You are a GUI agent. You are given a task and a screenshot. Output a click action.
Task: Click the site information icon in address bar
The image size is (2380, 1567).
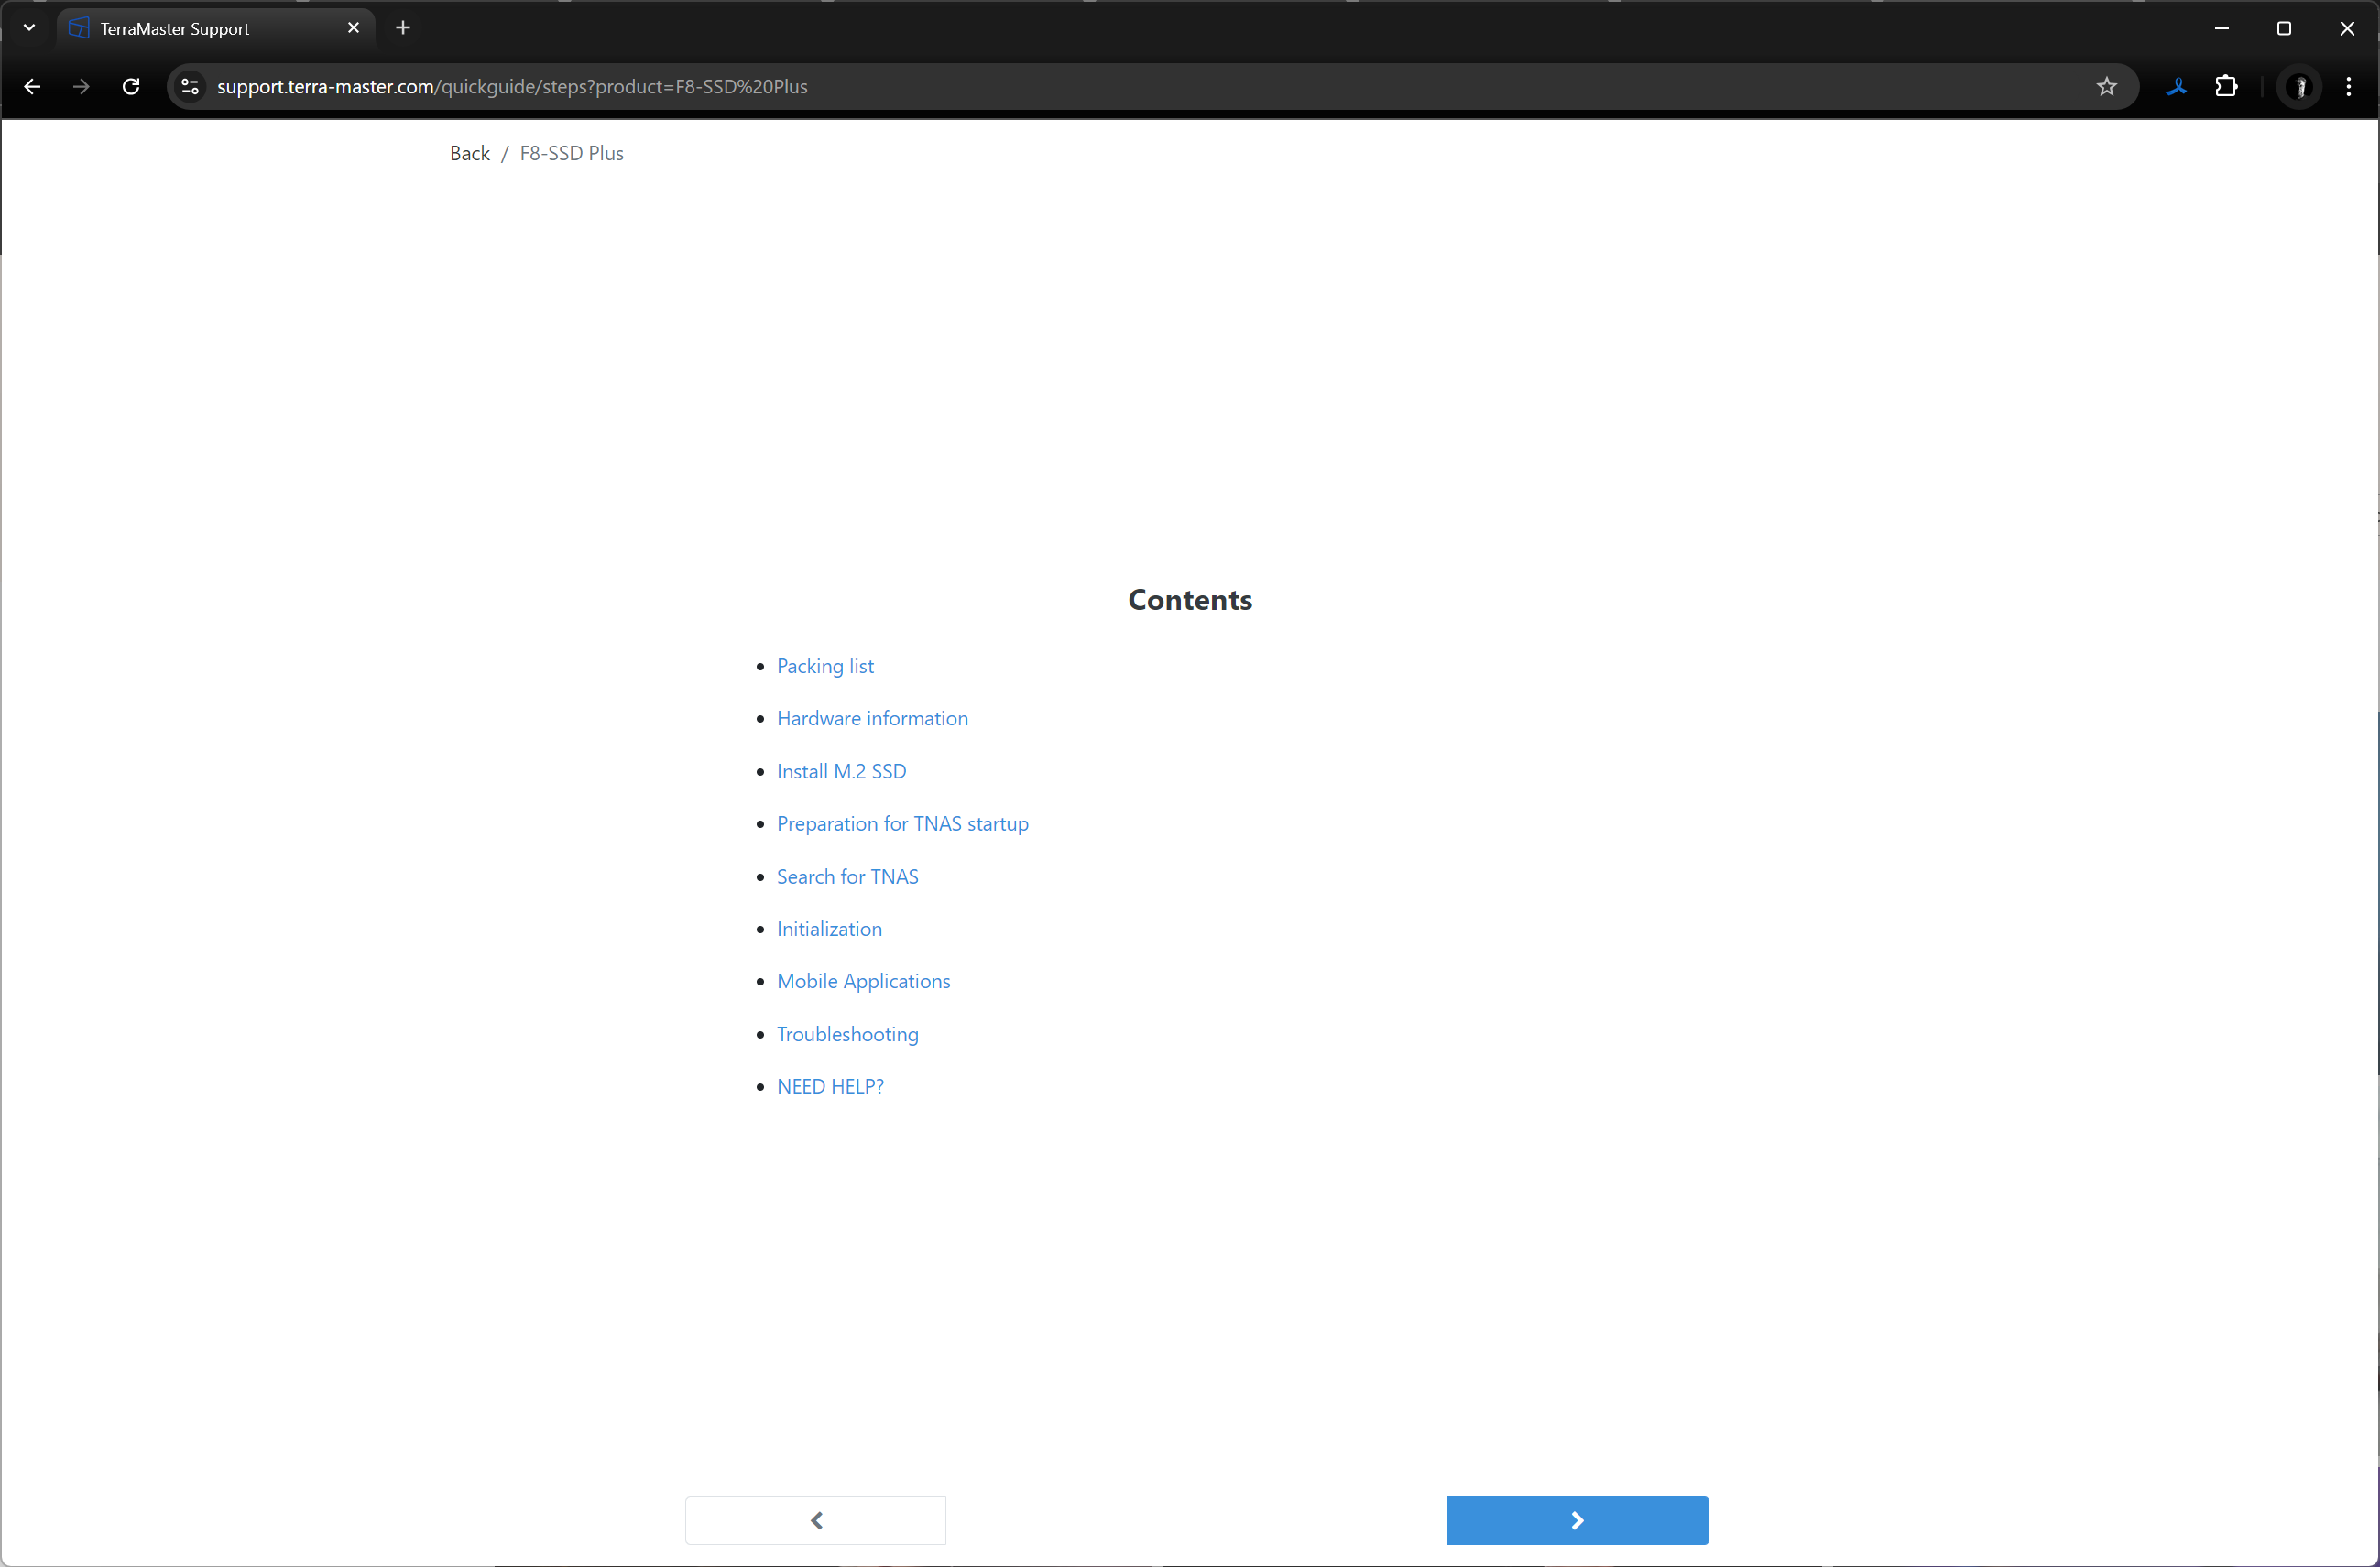pyautogui.click(x=190, y=87)
